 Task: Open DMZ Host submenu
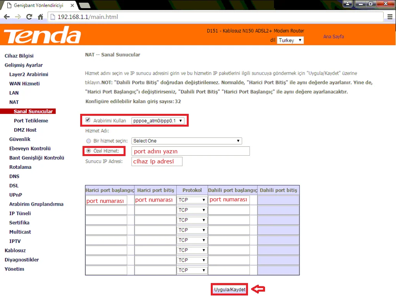point(25,130)
